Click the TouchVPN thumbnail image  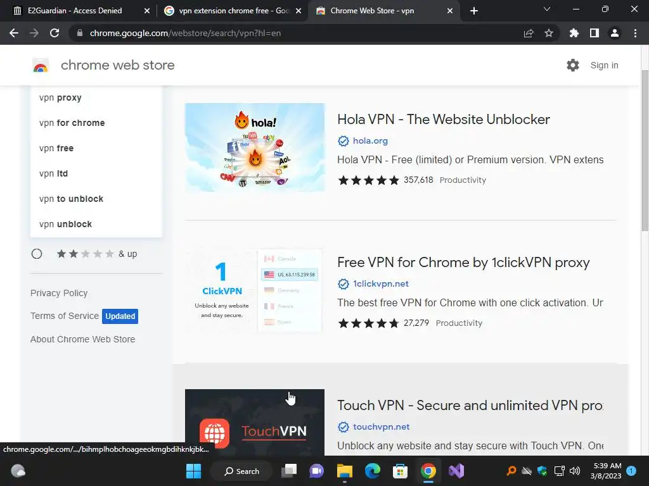tap(255, 422)
